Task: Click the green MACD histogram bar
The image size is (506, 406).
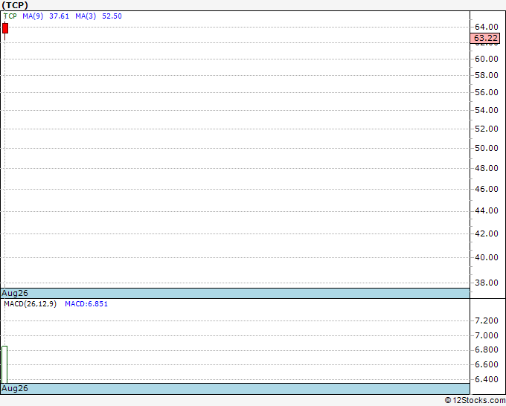Action: click(4, 364)
